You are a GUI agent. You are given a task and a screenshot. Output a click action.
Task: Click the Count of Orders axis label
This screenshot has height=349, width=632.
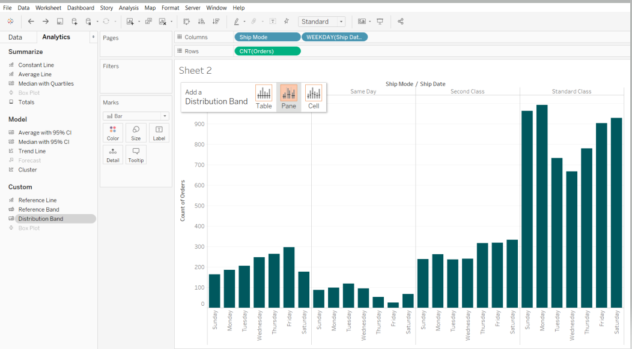click(x=183, y=200)
